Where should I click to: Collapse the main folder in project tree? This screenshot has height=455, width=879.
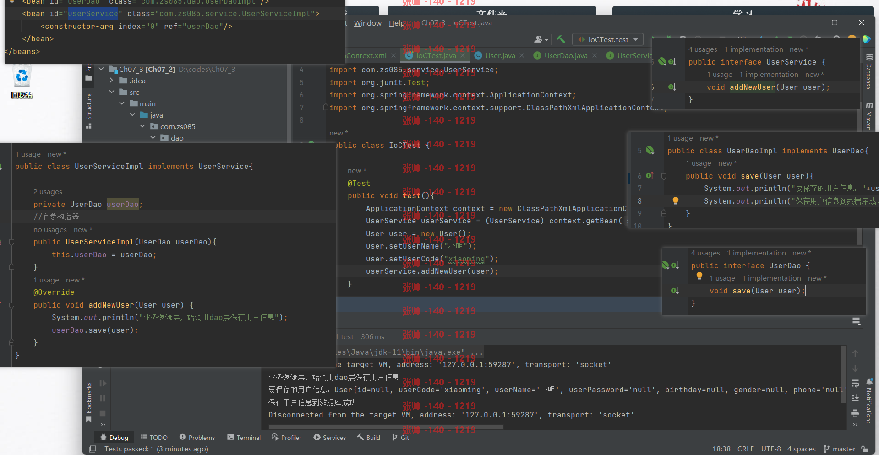point(122,103)
